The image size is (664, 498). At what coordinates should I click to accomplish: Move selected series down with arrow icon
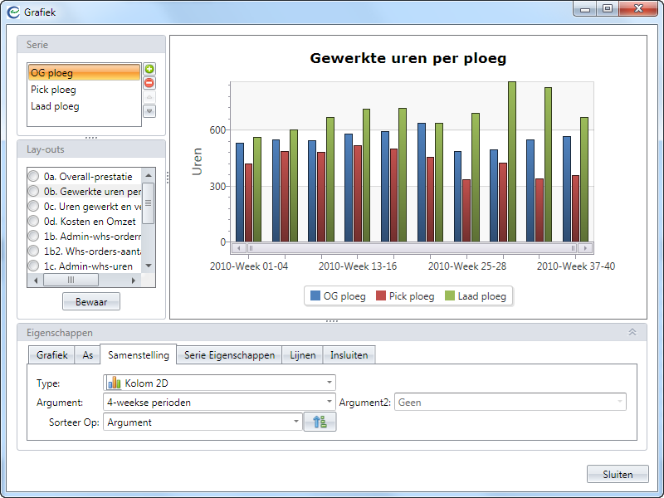(x=149, y=111)
